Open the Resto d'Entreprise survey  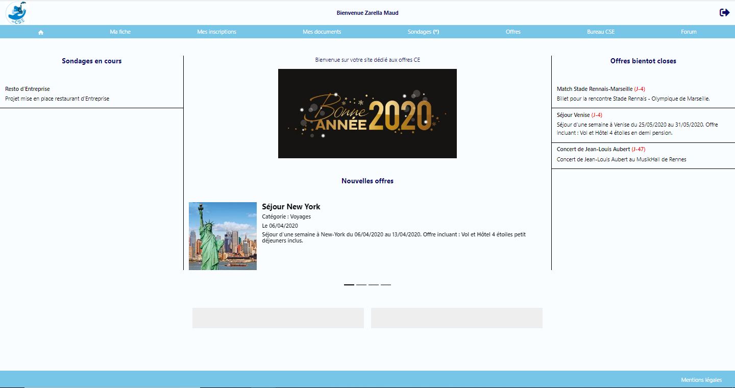click(28, 89)
